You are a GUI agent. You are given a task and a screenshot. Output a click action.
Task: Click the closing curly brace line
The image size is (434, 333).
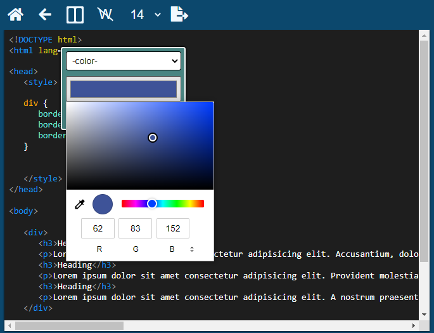[26, 147]
